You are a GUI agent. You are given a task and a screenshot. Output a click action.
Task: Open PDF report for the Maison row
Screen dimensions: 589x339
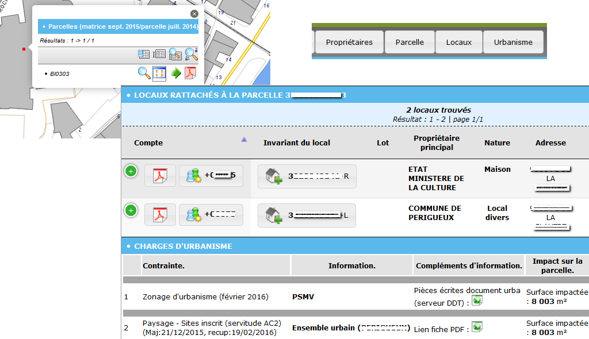159,176
